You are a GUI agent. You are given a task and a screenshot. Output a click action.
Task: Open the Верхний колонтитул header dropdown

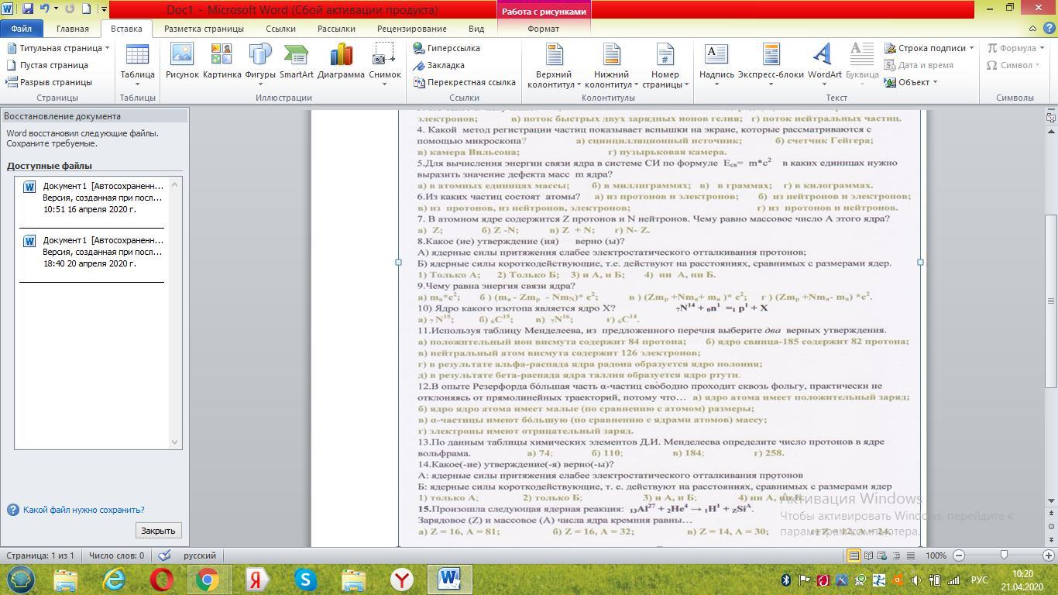554,66
